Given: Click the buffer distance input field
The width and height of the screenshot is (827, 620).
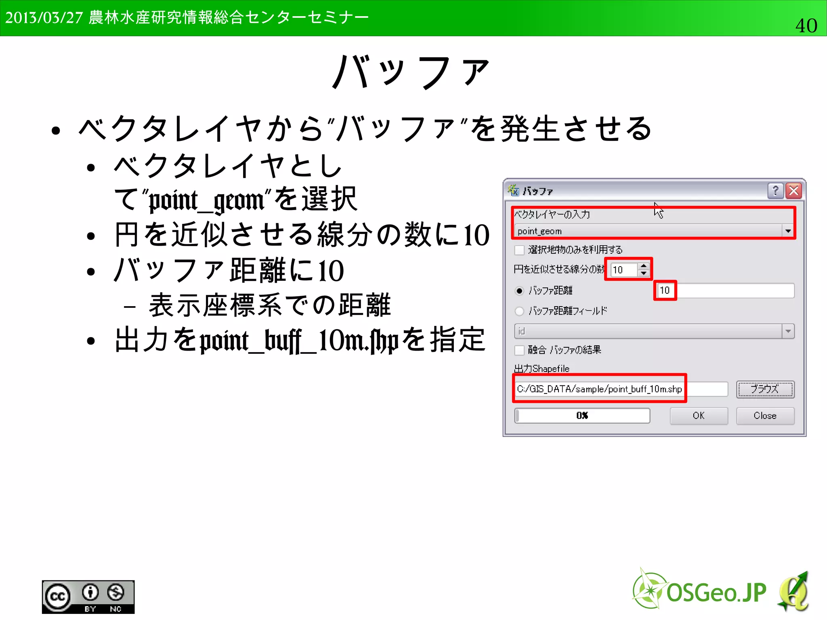Looking at the screenshot, I should (725, 291).
